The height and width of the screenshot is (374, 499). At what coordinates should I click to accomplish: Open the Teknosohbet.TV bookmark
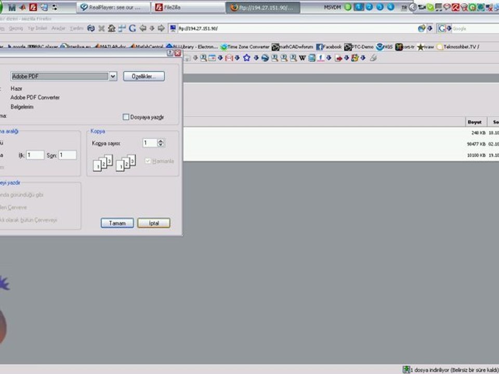(x=458, y=47)
